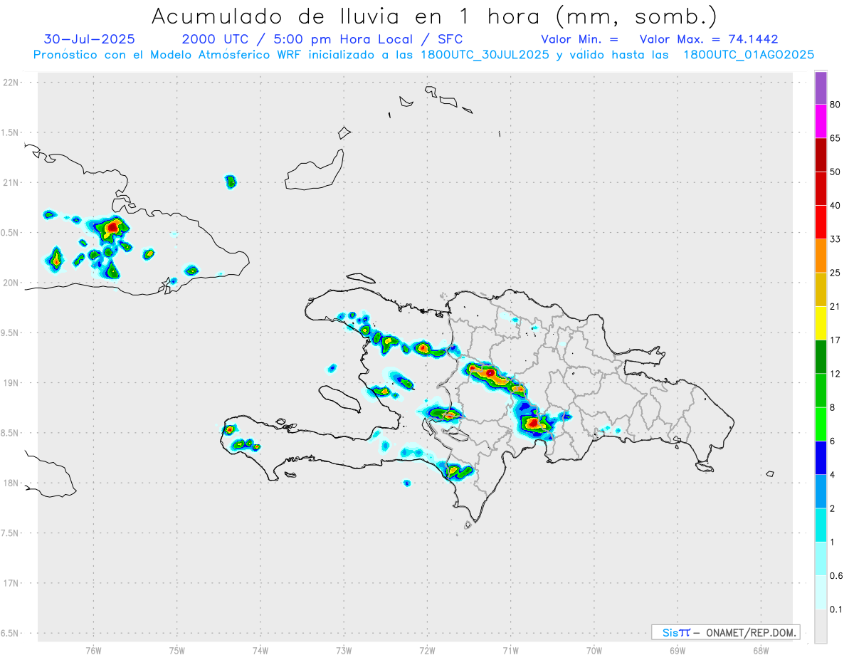The height and width of the screenshot is (660, 854).
Task: Click the light blue swatch between 2 and 4
Action: point(821,491)
